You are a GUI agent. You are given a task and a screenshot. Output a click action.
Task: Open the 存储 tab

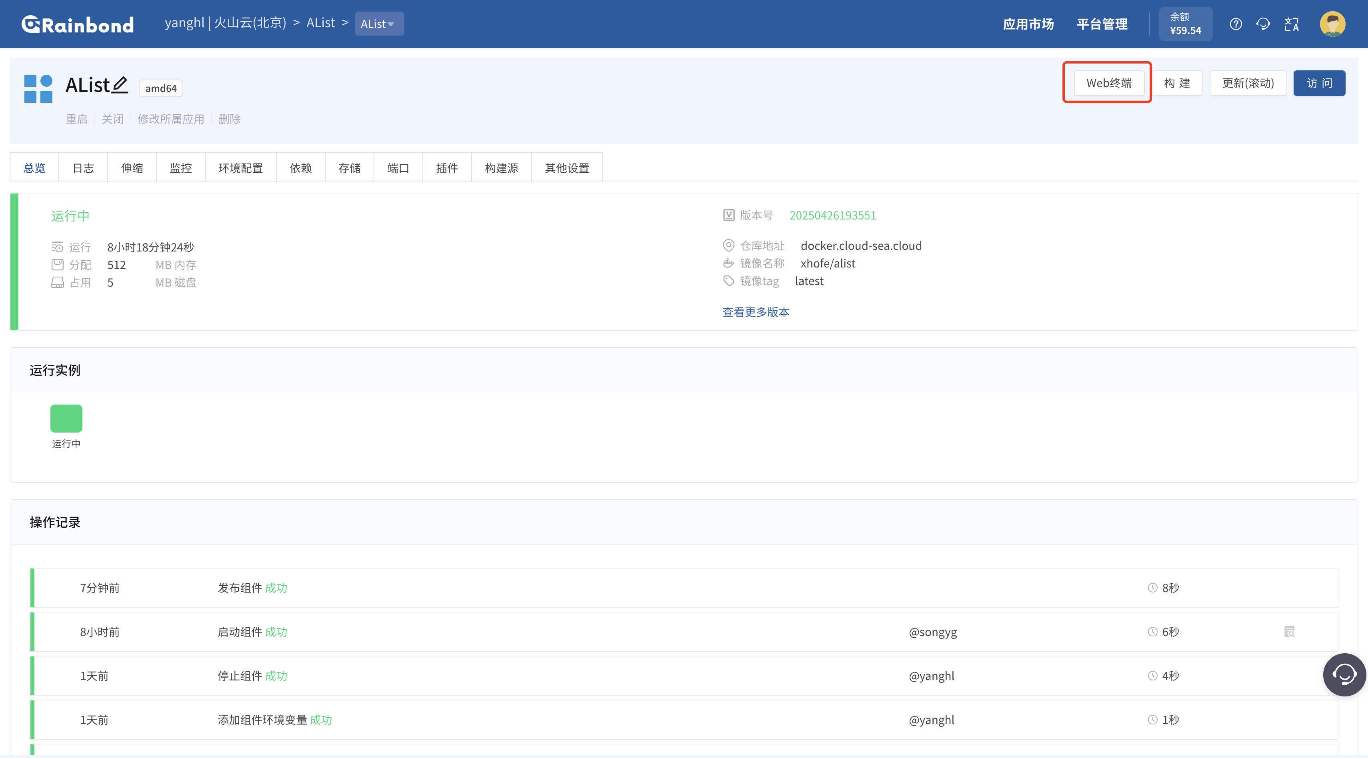[x=350, y=168]
